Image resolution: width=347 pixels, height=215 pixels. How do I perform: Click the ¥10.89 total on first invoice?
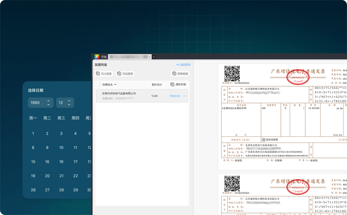[337, 135]
